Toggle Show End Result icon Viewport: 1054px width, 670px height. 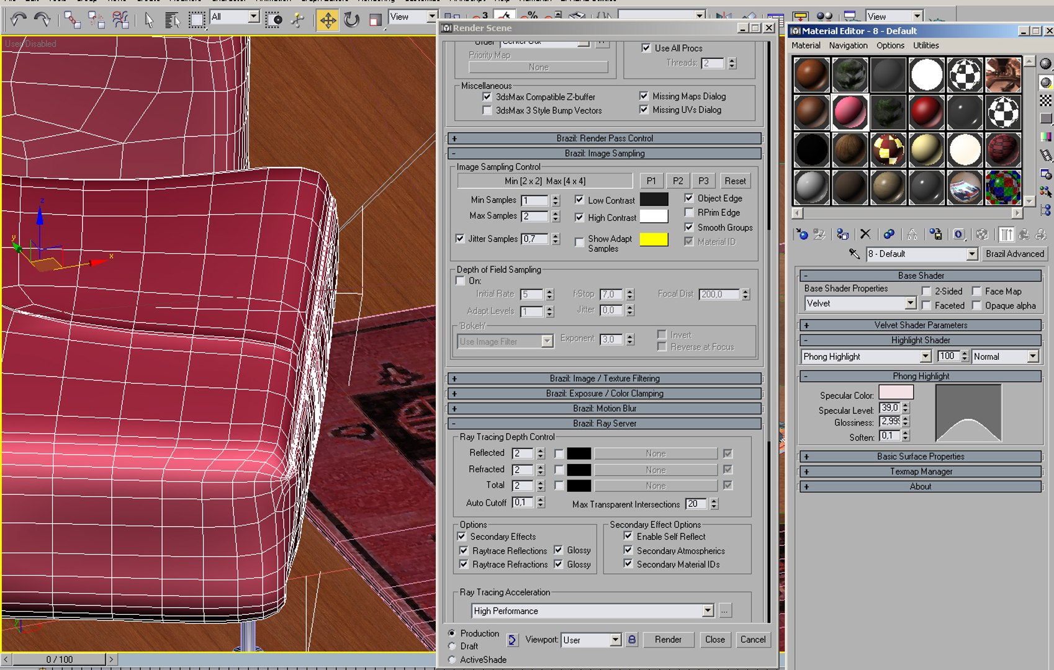(x=1006, y=234)
